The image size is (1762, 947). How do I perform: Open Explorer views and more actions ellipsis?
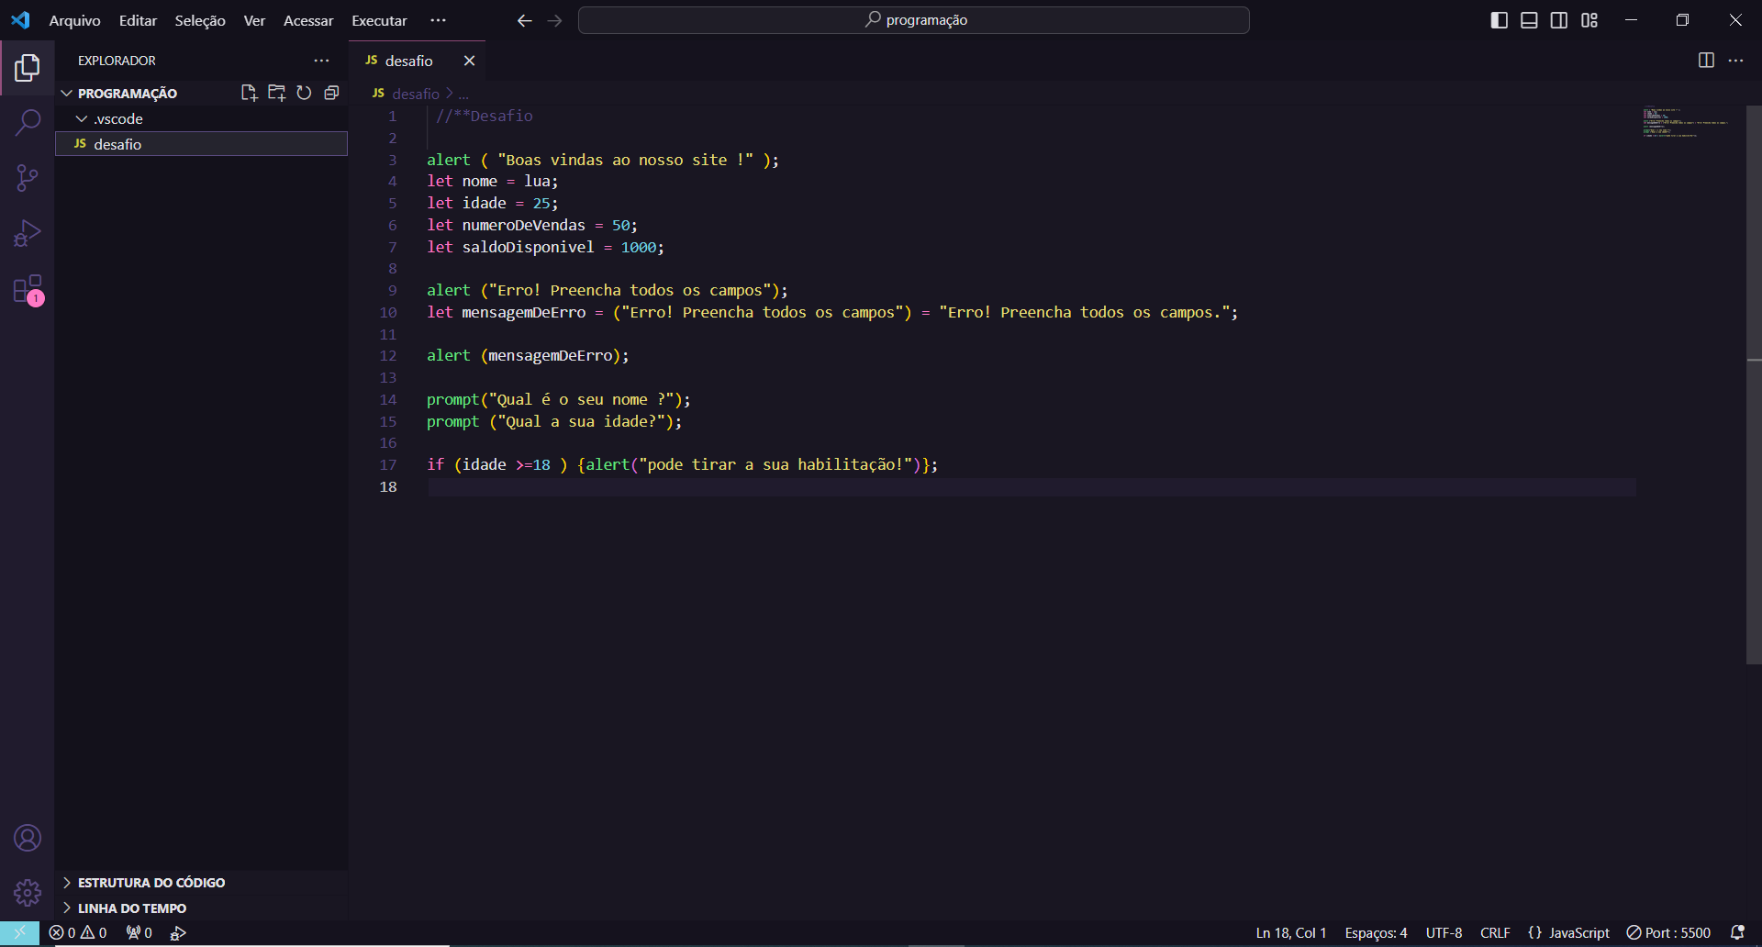tap(321, 61)
